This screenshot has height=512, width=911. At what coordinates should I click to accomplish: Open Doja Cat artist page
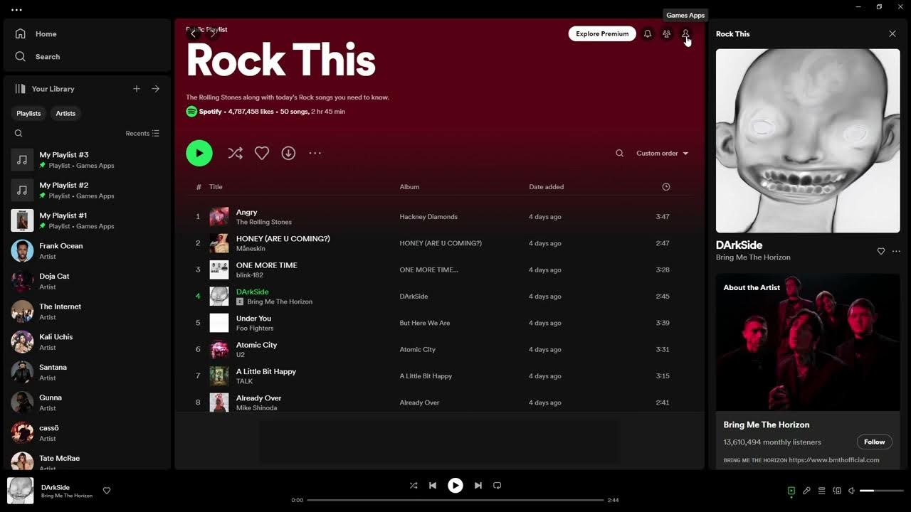point(87,281)
